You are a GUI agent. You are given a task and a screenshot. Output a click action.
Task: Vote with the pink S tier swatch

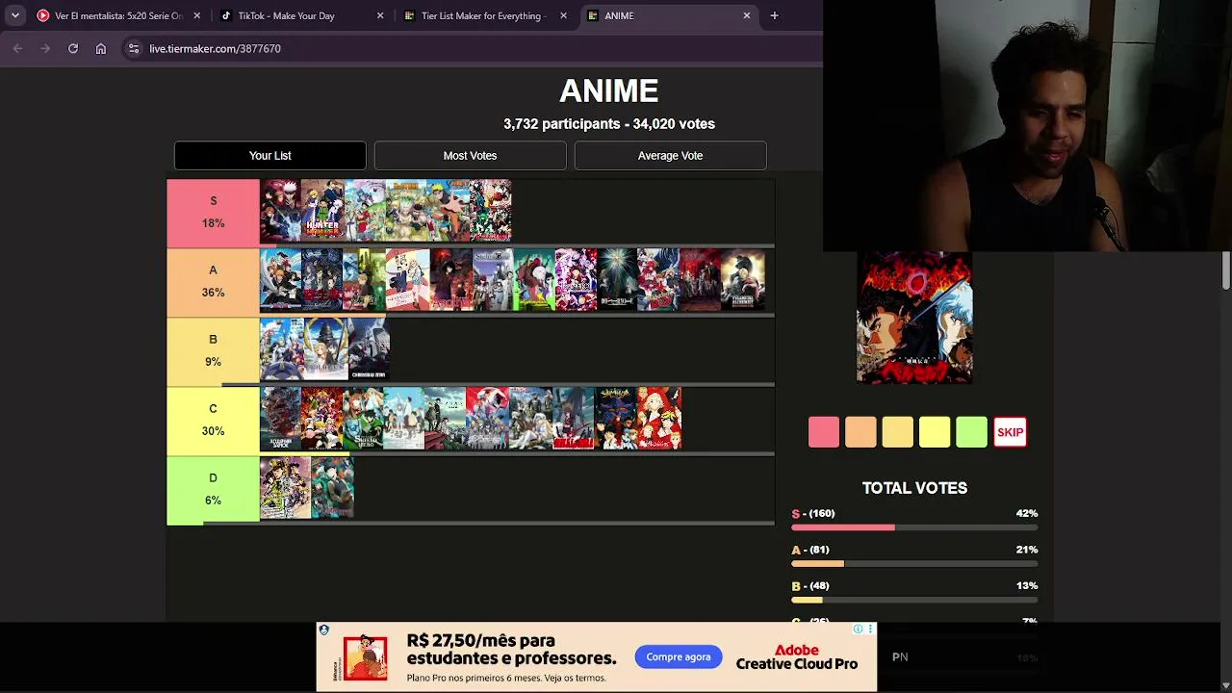tap(824, 432)
